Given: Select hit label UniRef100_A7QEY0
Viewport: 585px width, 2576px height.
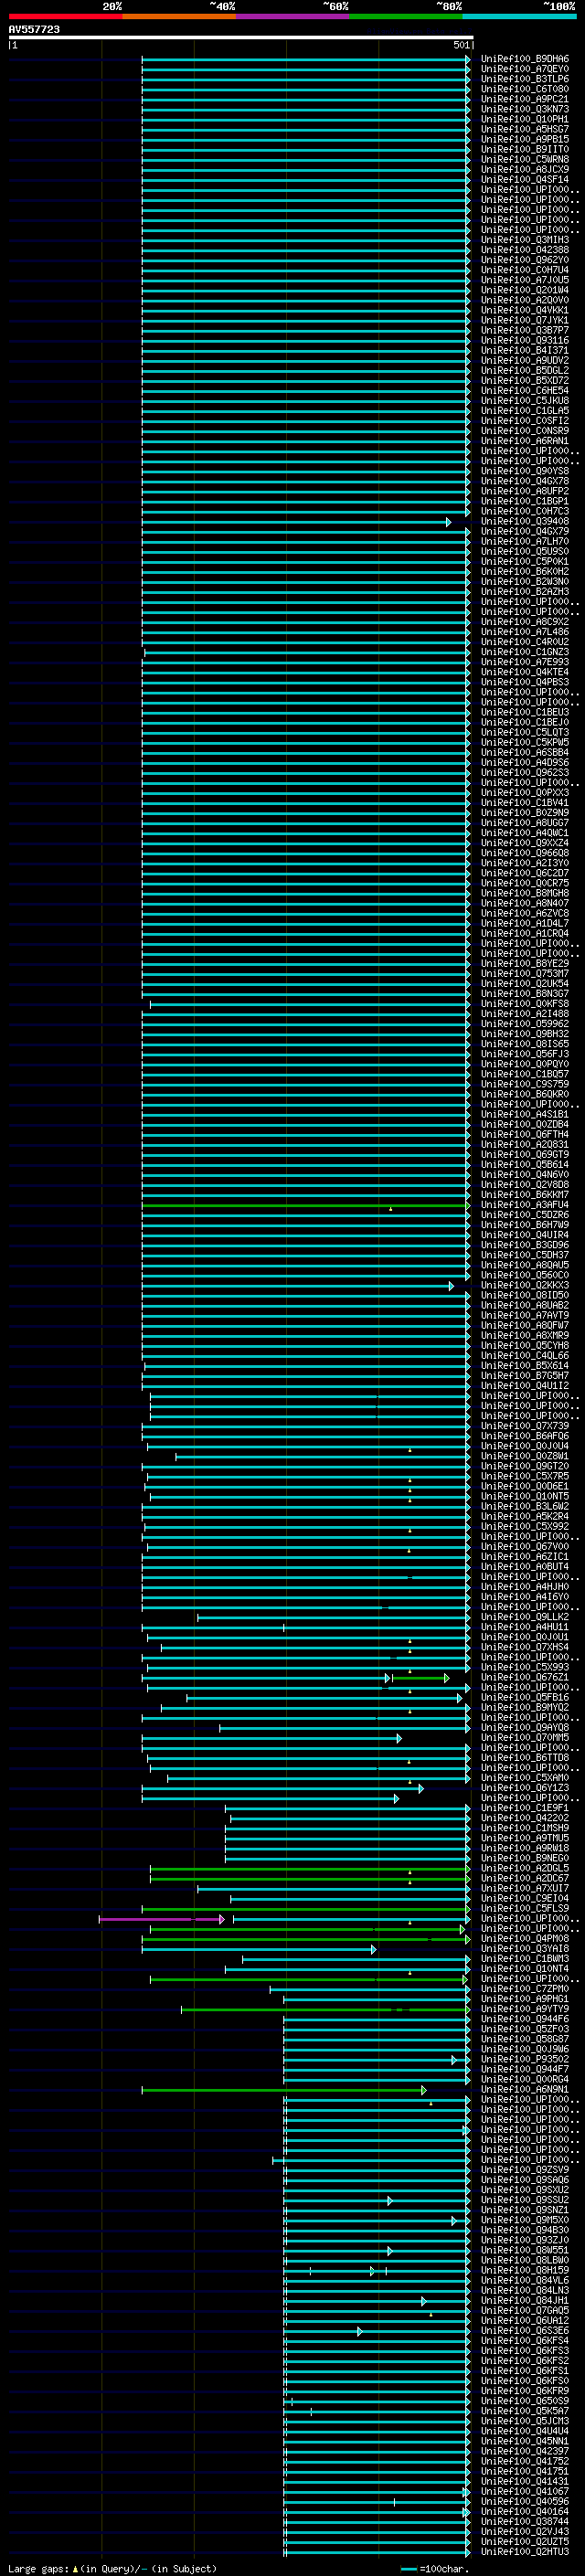Looking at the screenshot, I should (x=525, y=69).
